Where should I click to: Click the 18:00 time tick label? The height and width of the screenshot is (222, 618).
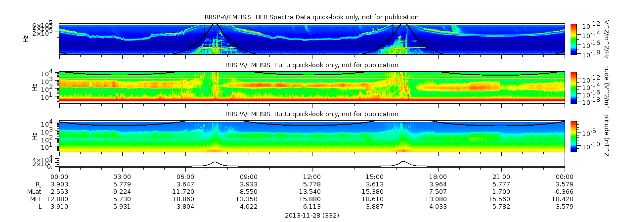coord(438,177)
